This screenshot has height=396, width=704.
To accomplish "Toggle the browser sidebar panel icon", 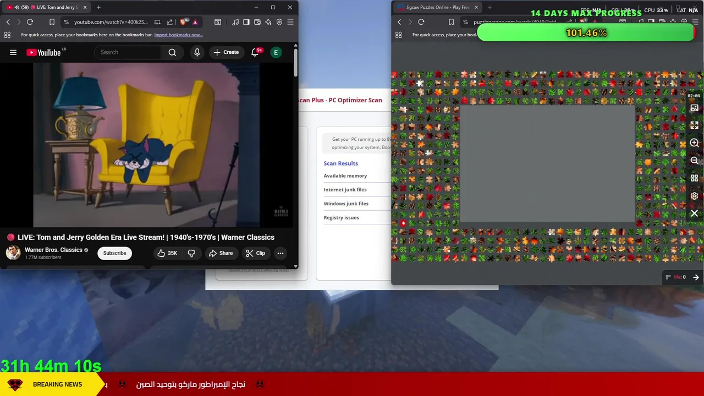I will [x=246, y=22].
